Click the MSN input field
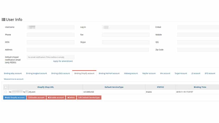The height and width of the screenshot is (123, 219). coord(51,42)
